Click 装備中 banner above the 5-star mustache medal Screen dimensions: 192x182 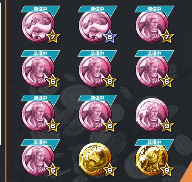(97, 9)
